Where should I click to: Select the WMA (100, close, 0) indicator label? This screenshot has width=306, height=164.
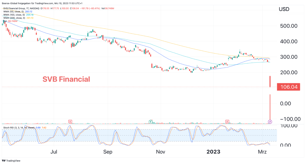[14, 15]
